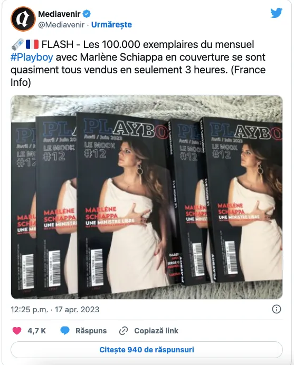Open Citește 940 de răspunsuri
This screenshot has width=294, height=365.
(147, 350)
